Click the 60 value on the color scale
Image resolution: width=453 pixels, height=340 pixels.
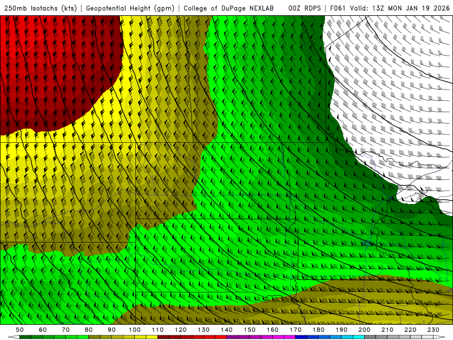pyautogui.click(x=43, y=330)
